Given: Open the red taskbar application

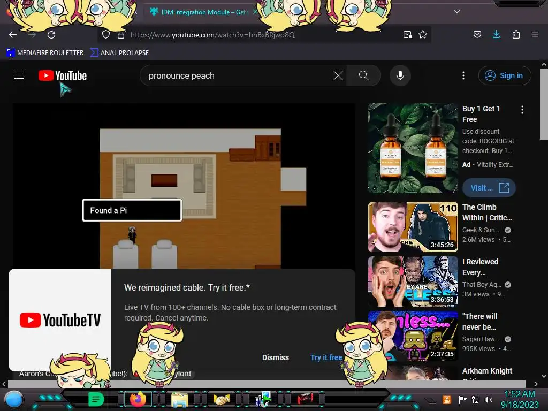Looking at the screenshot, I should [305, 399].
